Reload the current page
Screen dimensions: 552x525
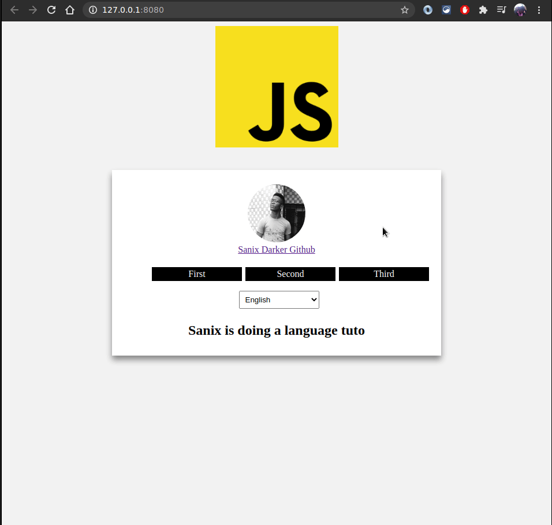(51, 10)
